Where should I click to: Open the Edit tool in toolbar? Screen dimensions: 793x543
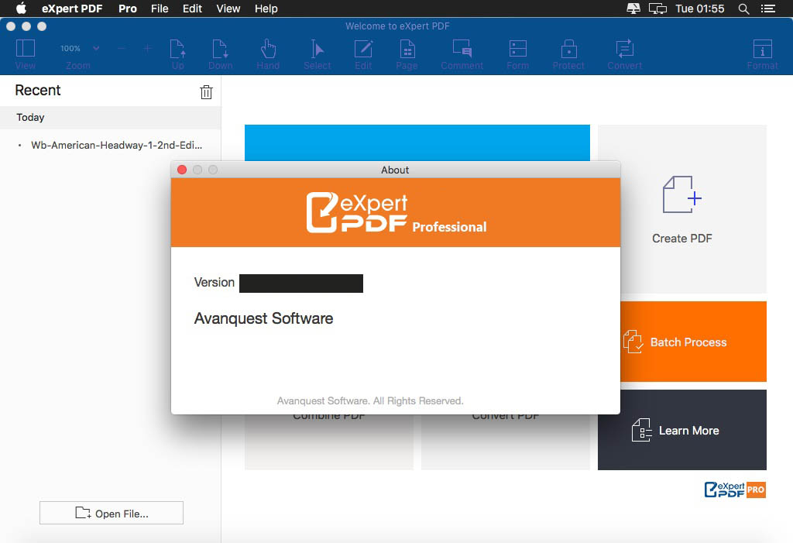[363, 49]
